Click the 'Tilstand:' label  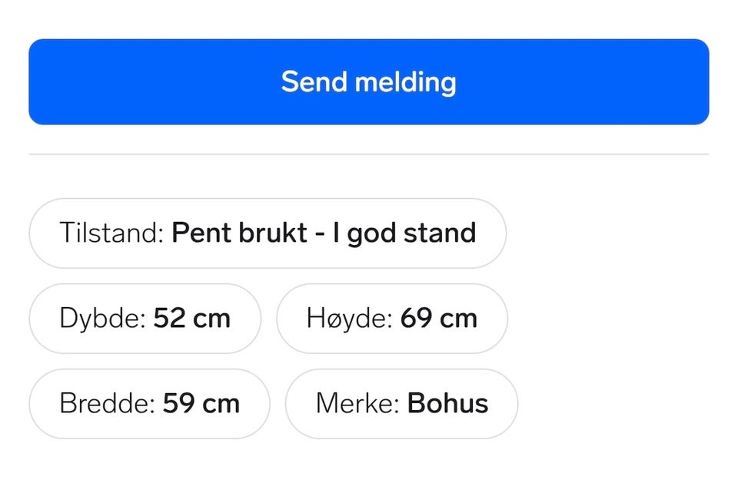(111, 233)
